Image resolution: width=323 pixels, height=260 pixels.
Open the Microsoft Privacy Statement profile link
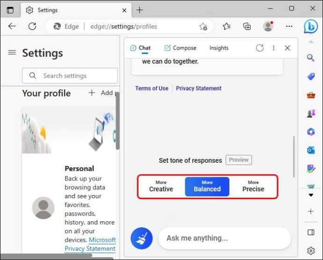coord(90,244)
